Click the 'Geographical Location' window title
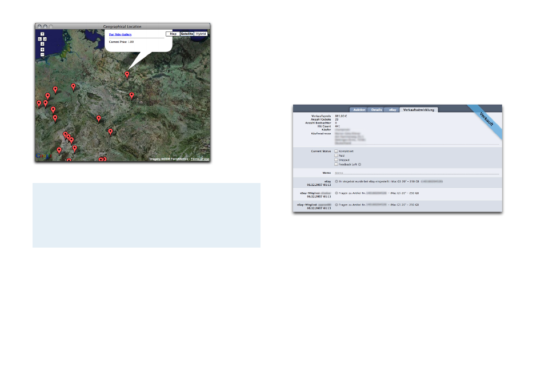Viewport: 545px width, 382px height. (122, 26)
